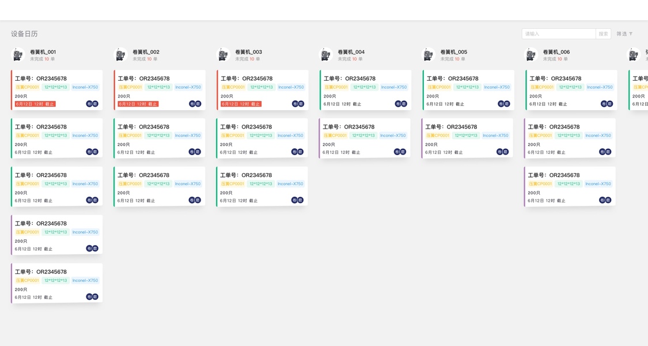The width and height of the screenshot is (648, 346).
Task: Click 磨 badge on first 卷簧机_004 card
Action: pos(404,104)
